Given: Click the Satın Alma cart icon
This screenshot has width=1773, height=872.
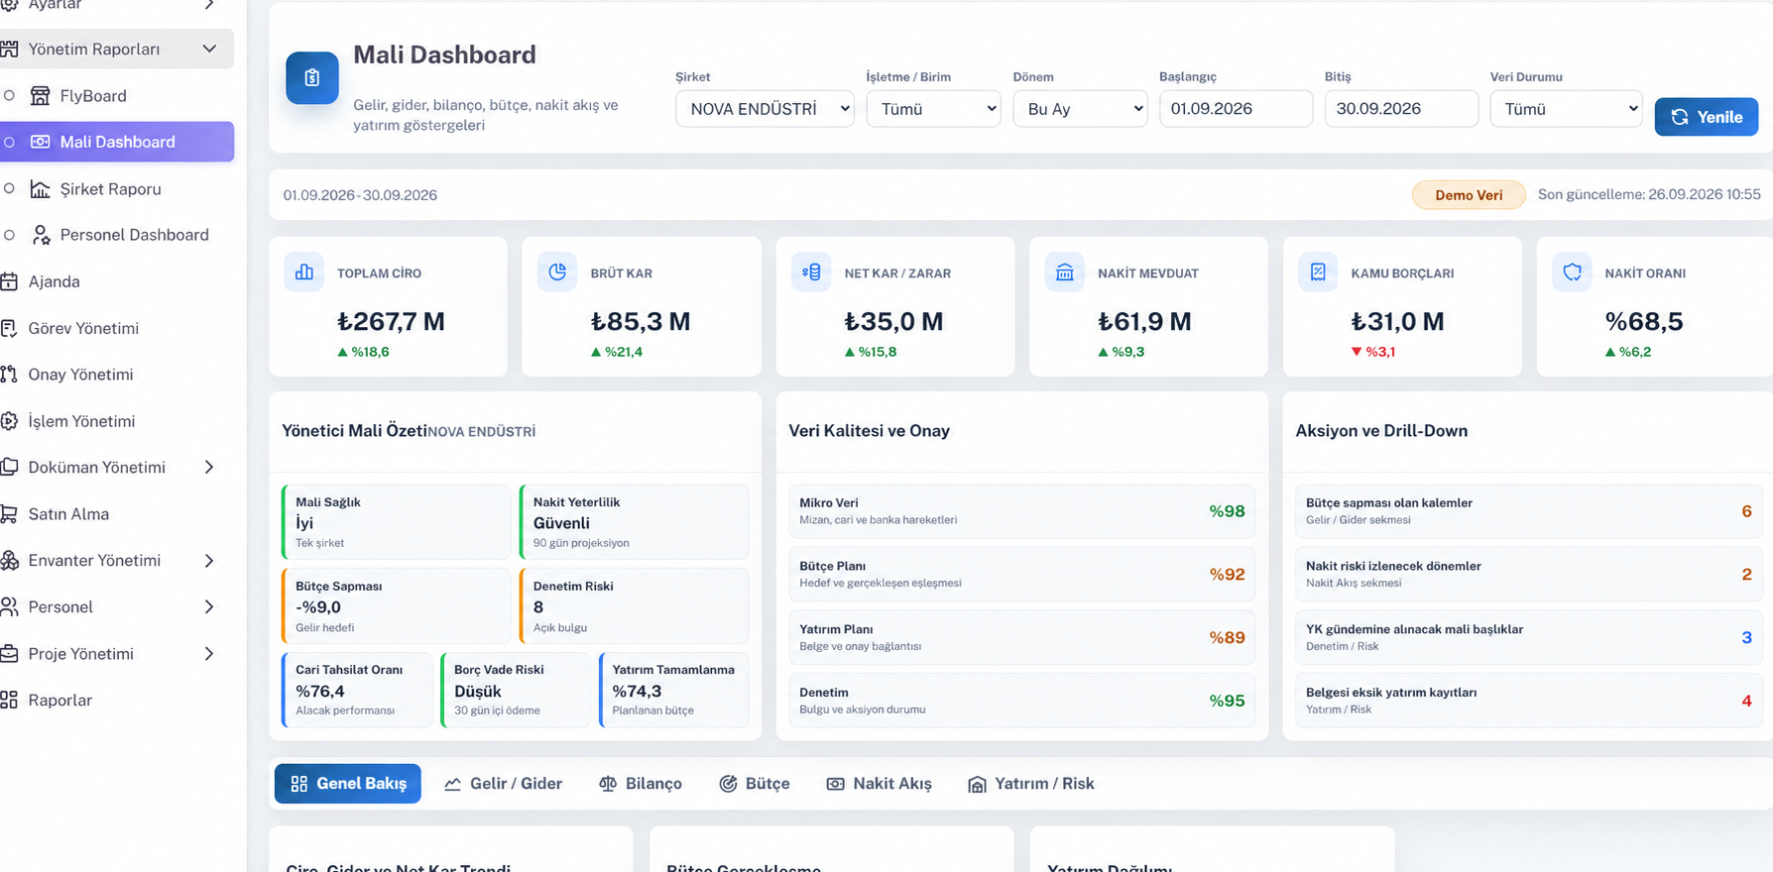Looking at the screenshot, I should pos(9,514).
